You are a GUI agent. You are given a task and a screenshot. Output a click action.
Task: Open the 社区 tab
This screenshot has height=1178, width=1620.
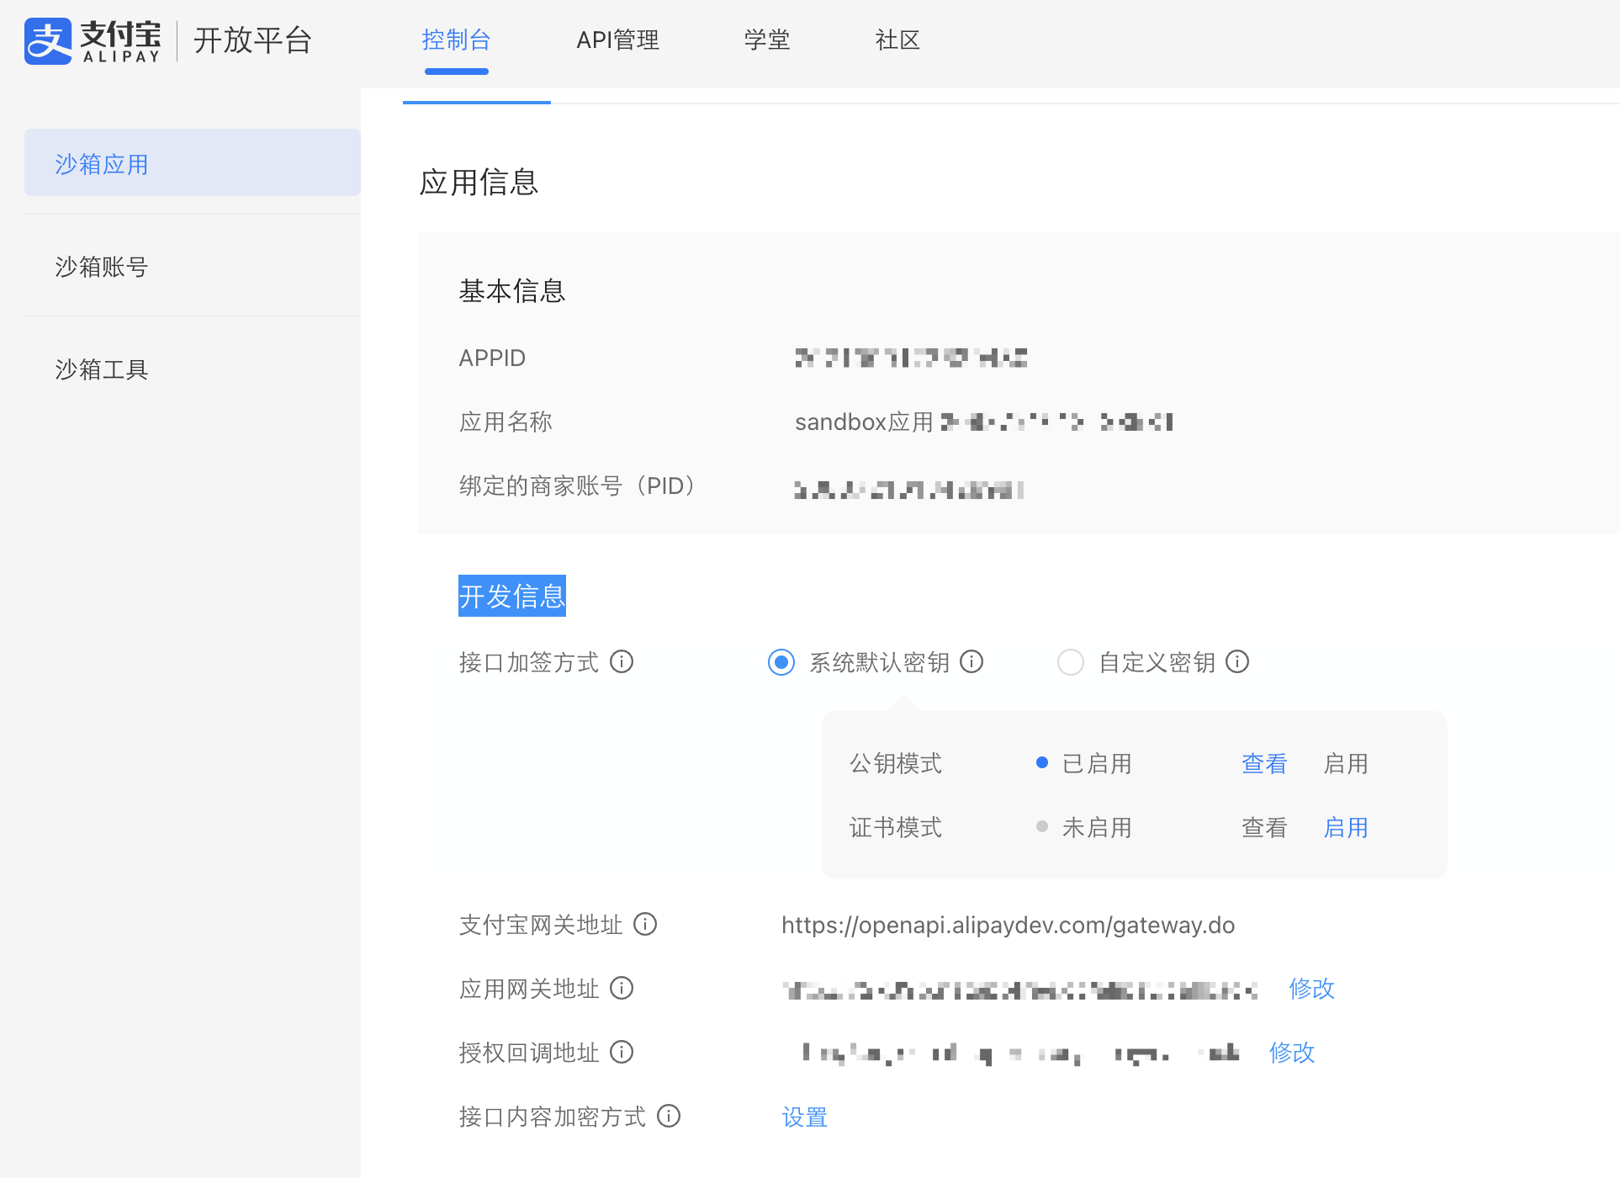pos(897,40)
